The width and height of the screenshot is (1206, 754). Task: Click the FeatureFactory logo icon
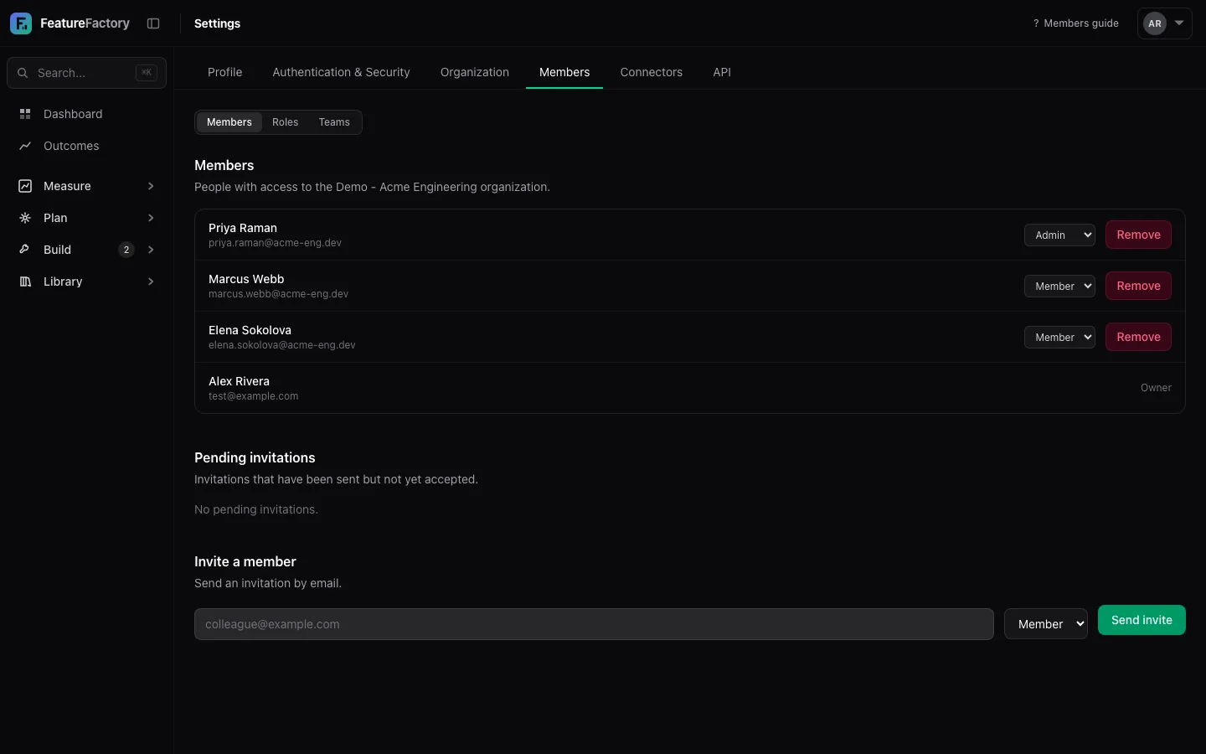(21, 23)
